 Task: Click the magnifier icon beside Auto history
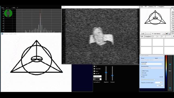coord(169,33)
